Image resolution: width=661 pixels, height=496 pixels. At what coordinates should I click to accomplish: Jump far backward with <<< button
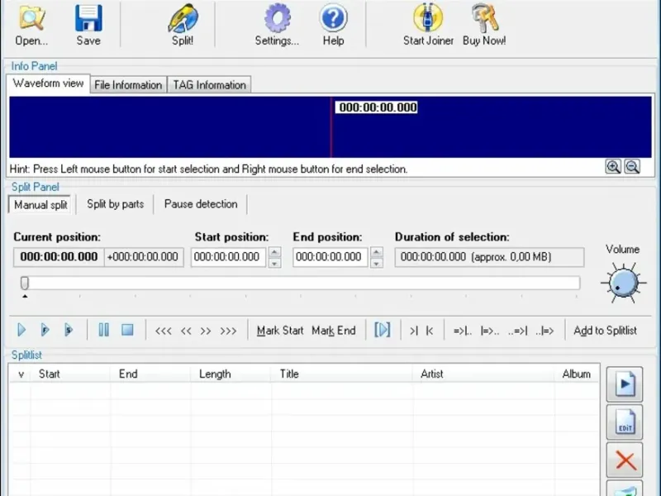[163, 331]
